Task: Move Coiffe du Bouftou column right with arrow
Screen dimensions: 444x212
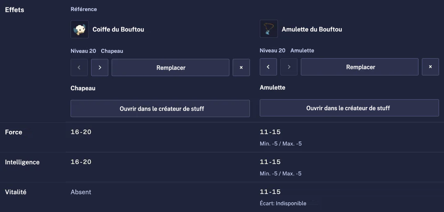Action: click(x=100, y=67)
